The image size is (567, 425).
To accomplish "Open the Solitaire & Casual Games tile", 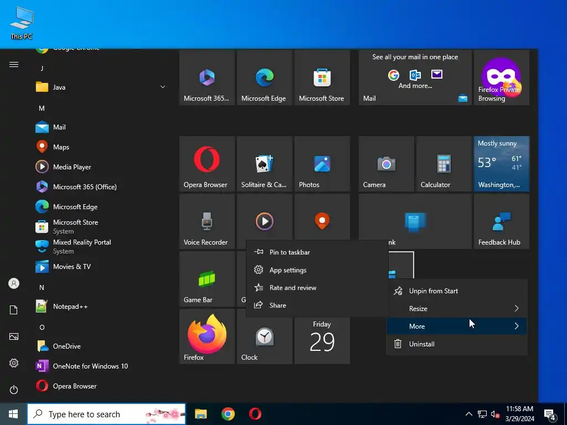I will tap(264, 164).
